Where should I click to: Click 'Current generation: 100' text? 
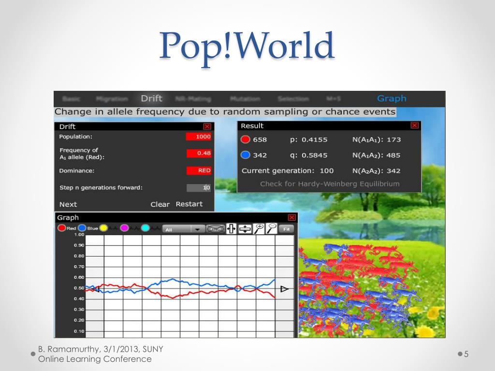tap(288, 171)
